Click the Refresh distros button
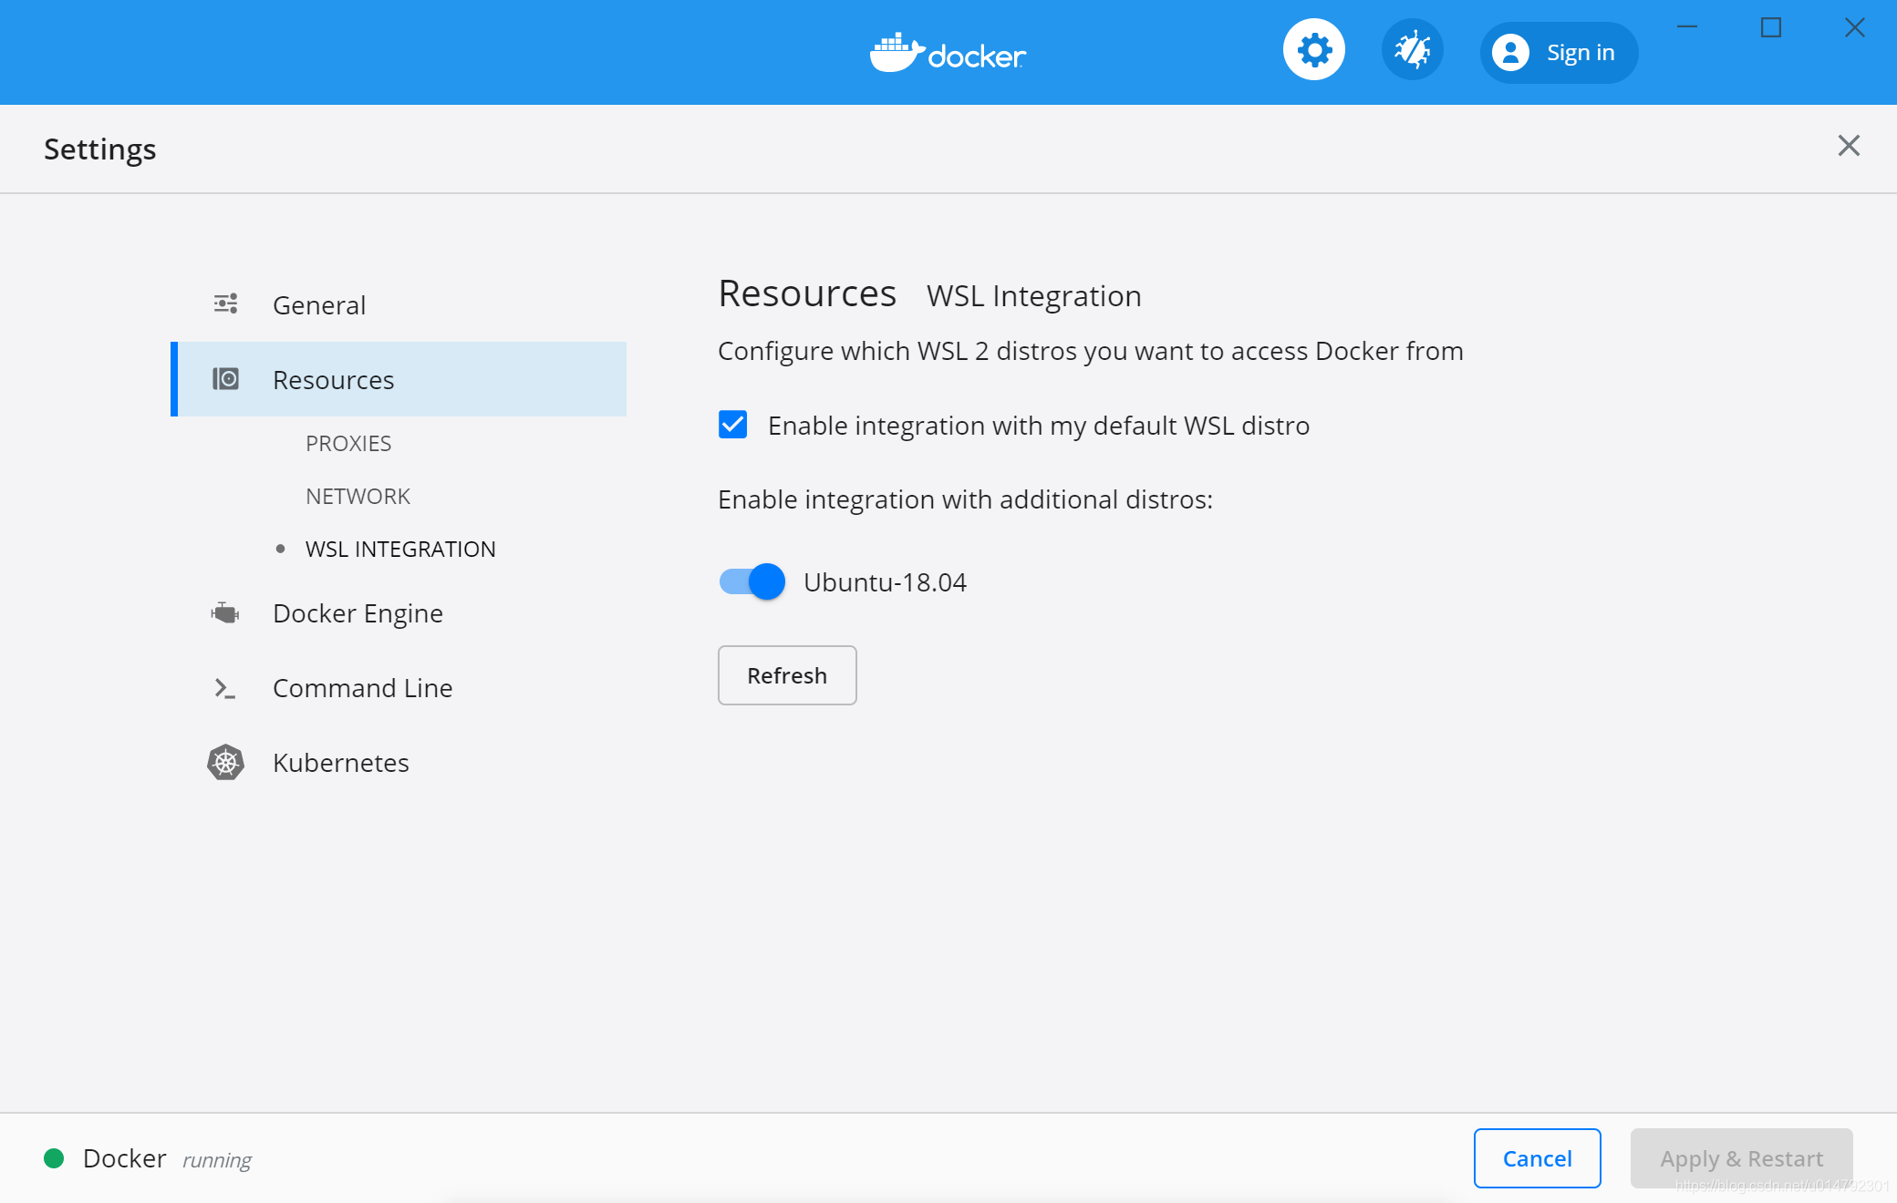Screen dimensions: 1897x1203 pos(785,674)
